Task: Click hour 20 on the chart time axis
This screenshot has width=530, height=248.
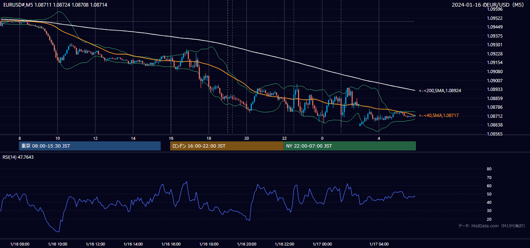Action: 247,138
